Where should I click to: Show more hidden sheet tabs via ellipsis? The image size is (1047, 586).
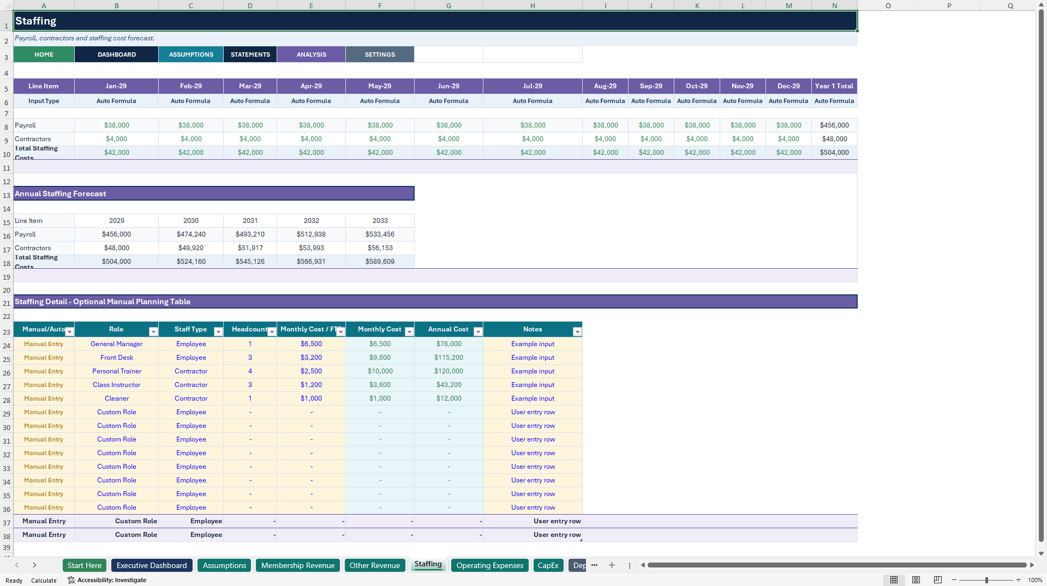[x=595, y=565]
